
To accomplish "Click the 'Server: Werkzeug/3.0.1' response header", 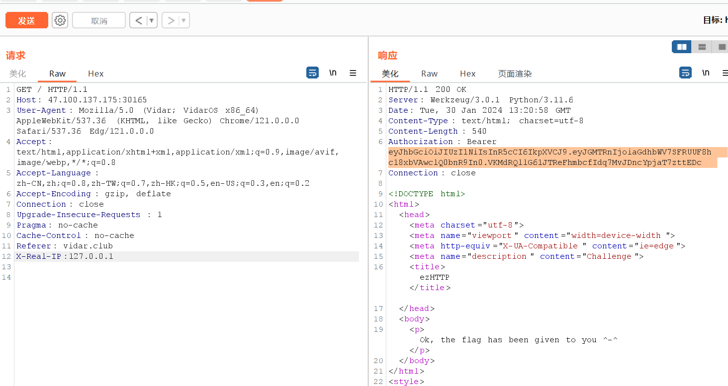I will click(481, 100).
